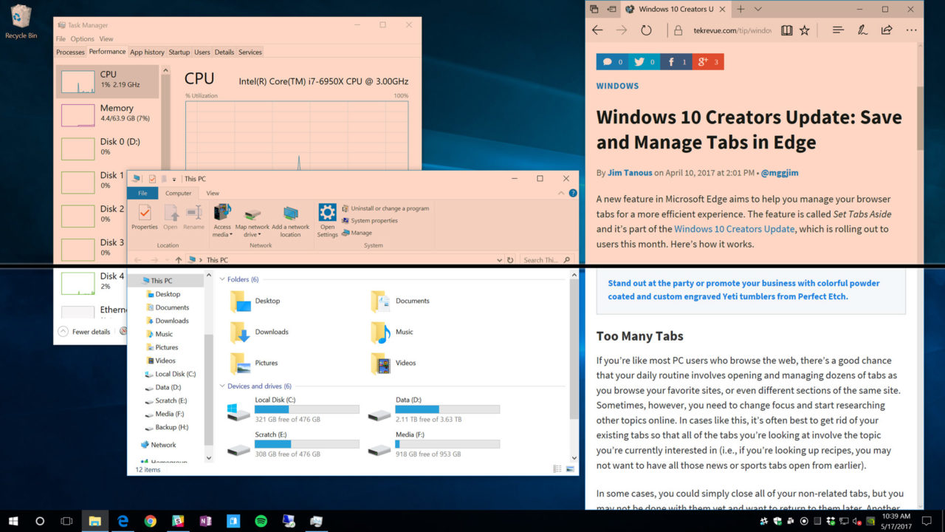Open the Edge Hub icon
The image size is (945, 532).
tap(838, 30)
